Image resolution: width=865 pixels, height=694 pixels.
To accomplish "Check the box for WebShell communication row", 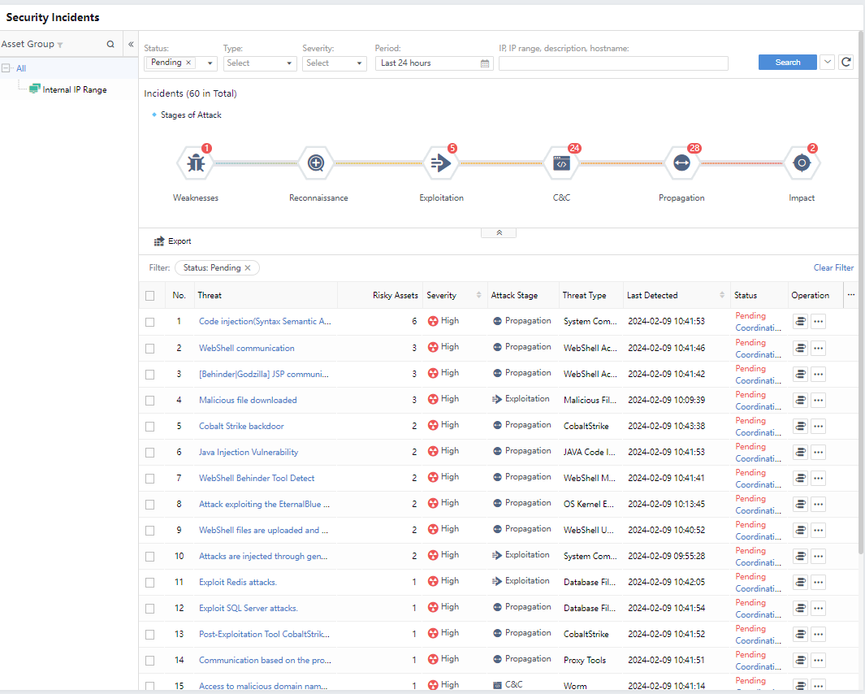I will click(x=149, y=349).
